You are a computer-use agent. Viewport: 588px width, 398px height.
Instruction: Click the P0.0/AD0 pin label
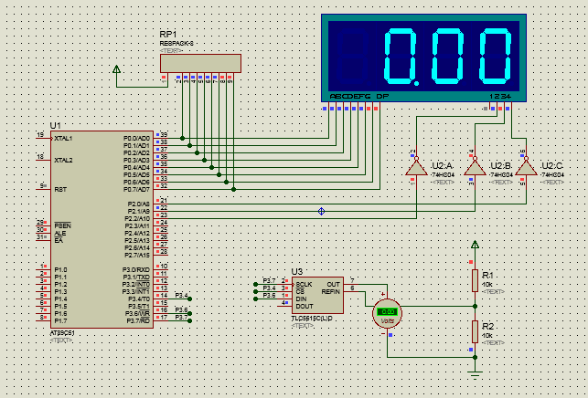click(136, 139)
